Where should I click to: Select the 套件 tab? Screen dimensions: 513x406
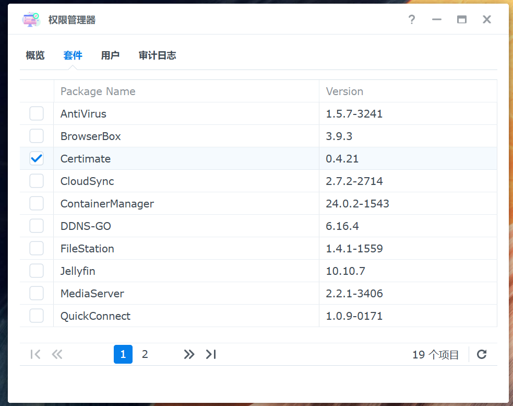(73, 55)
